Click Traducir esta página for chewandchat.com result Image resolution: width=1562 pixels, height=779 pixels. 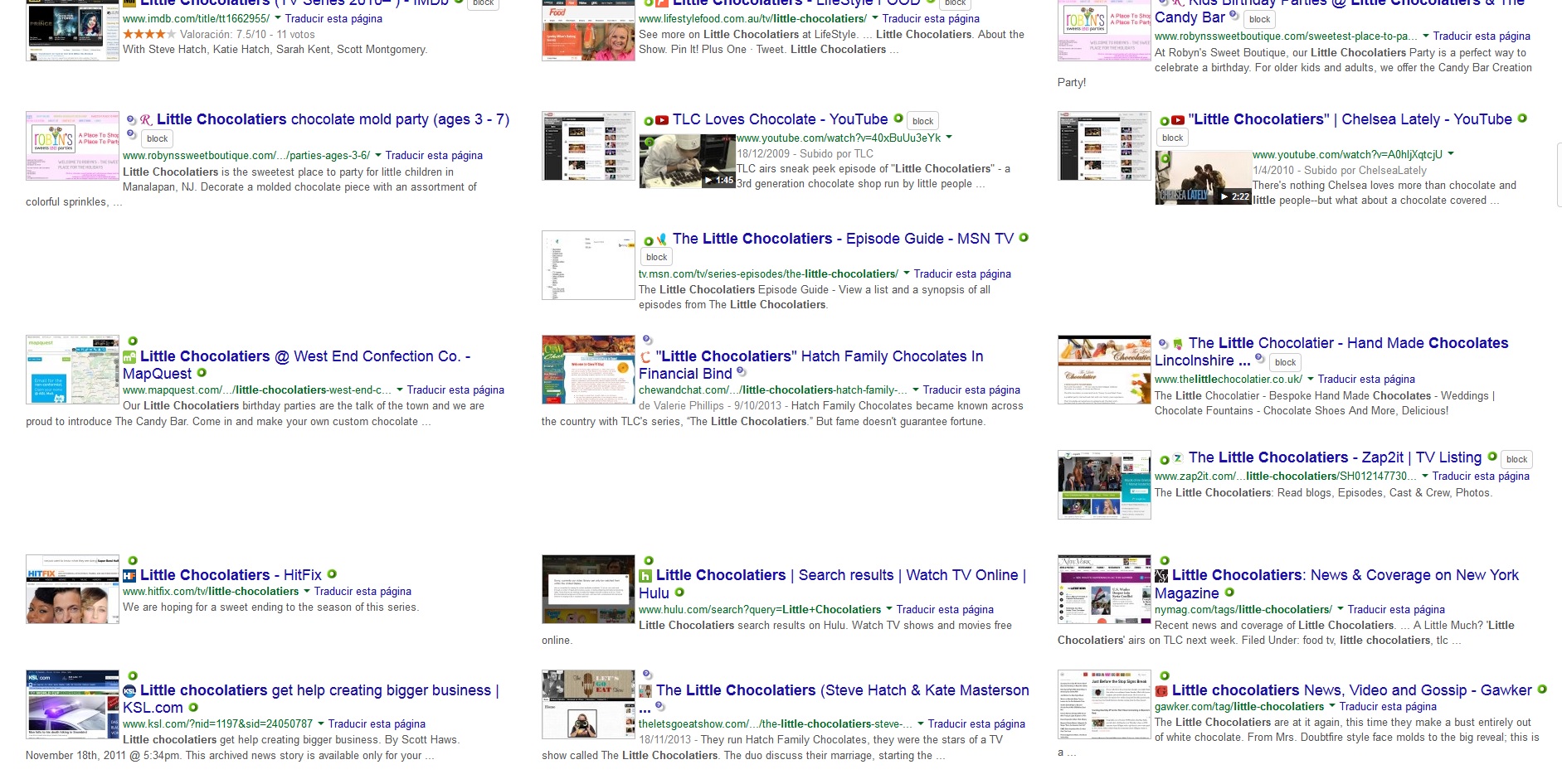[x=971, y=389]
